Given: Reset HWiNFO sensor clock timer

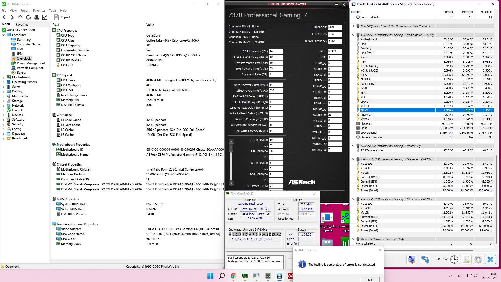Looking at the screenshot, I should tap(454, 259).
